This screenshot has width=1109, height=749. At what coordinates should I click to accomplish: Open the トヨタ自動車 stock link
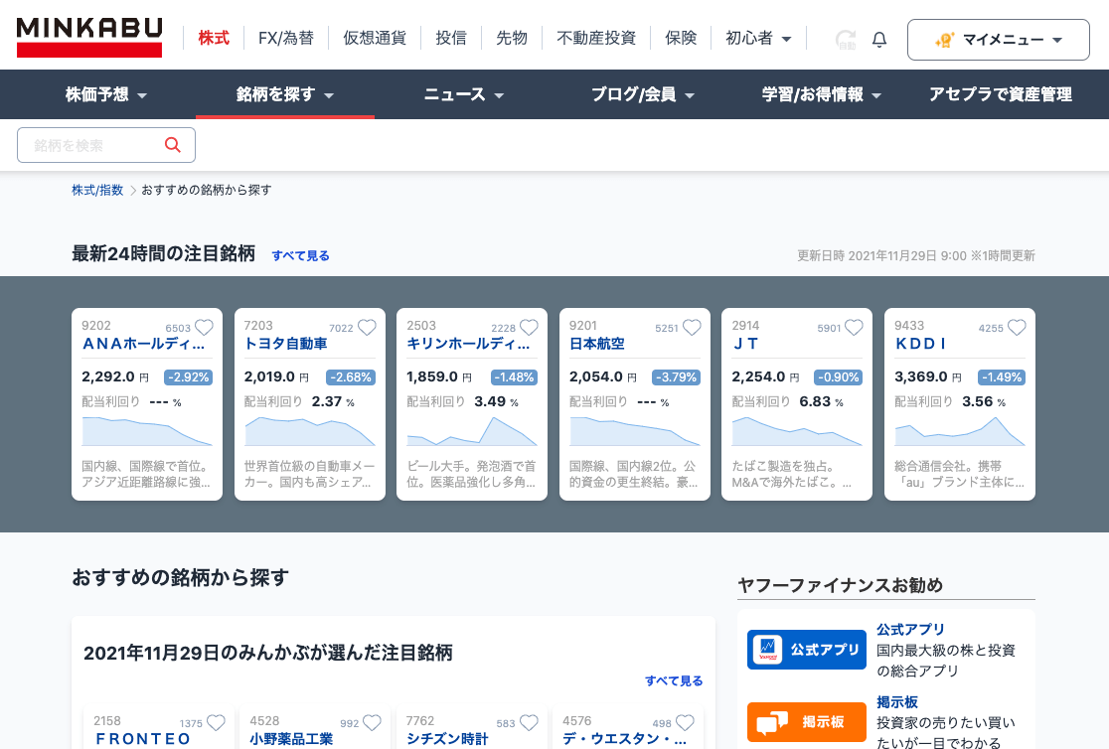click(286, 344)
